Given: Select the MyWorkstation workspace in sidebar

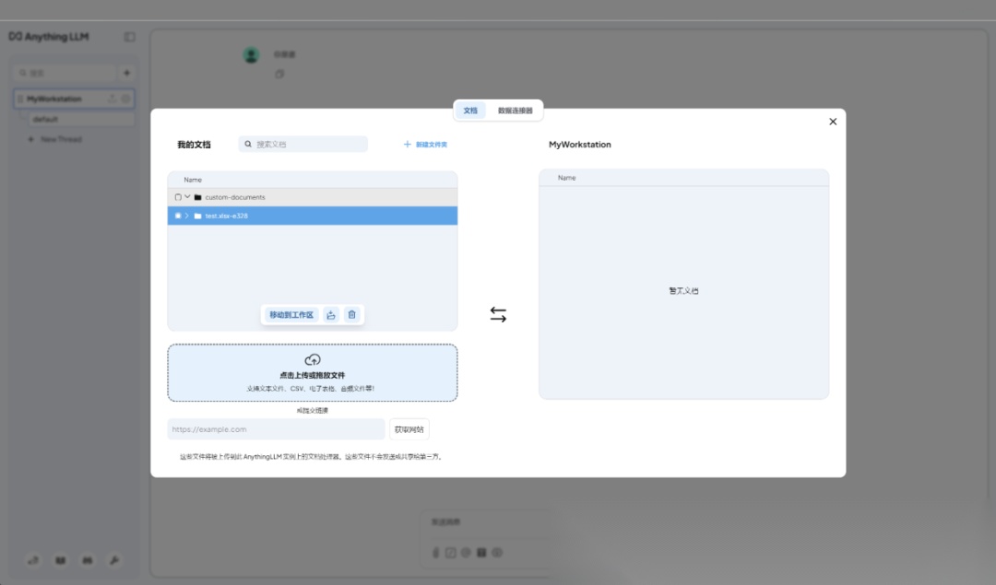Looking at the screenshot, I should tap(74, 99).
